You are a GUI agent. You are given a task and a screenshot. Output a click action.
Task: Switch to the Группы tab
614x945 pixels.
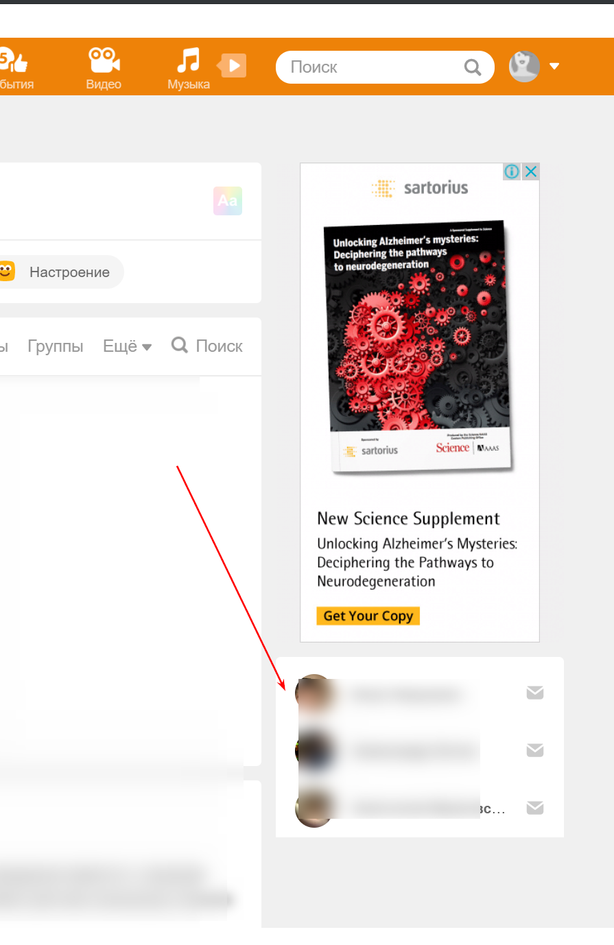point(56,346)
